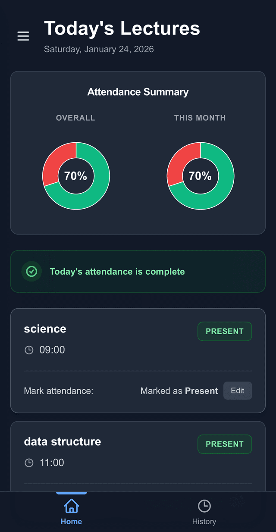Click the clock icon beside 09:00

pos(29,350)
